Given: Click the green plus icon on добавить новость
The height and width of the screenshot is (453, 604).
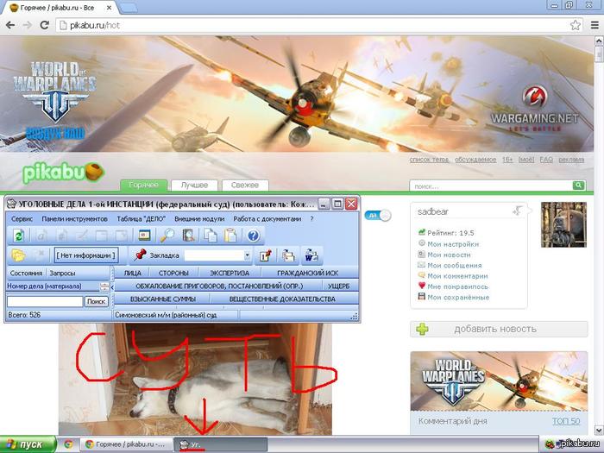Looking at the screenshot, I should pyautogui.click(x=423, y=330).
